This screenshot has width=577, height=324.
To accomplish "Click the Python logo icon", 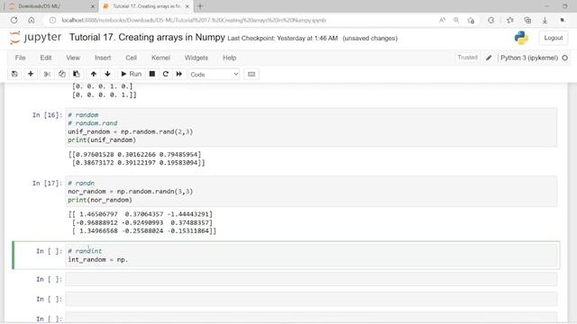I will pyautogui.click(x=521, y=38).
